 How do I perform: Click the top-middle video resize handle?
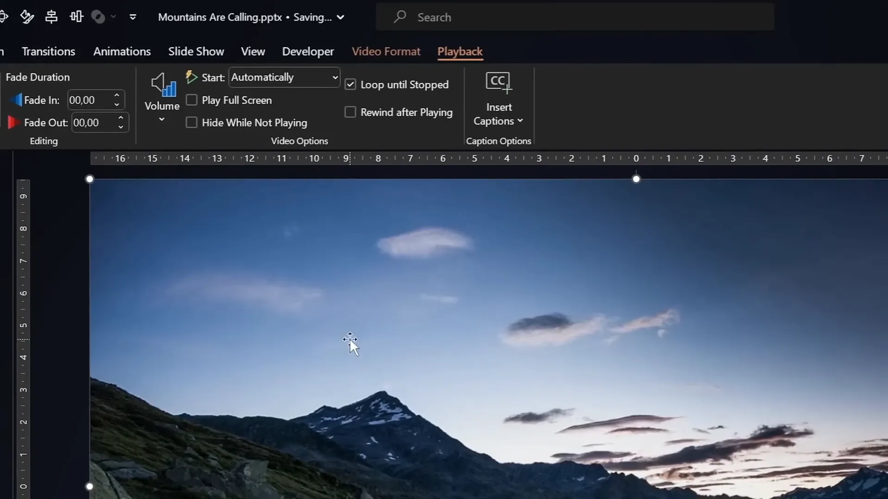pyautogui.click(x=636, y=179)
